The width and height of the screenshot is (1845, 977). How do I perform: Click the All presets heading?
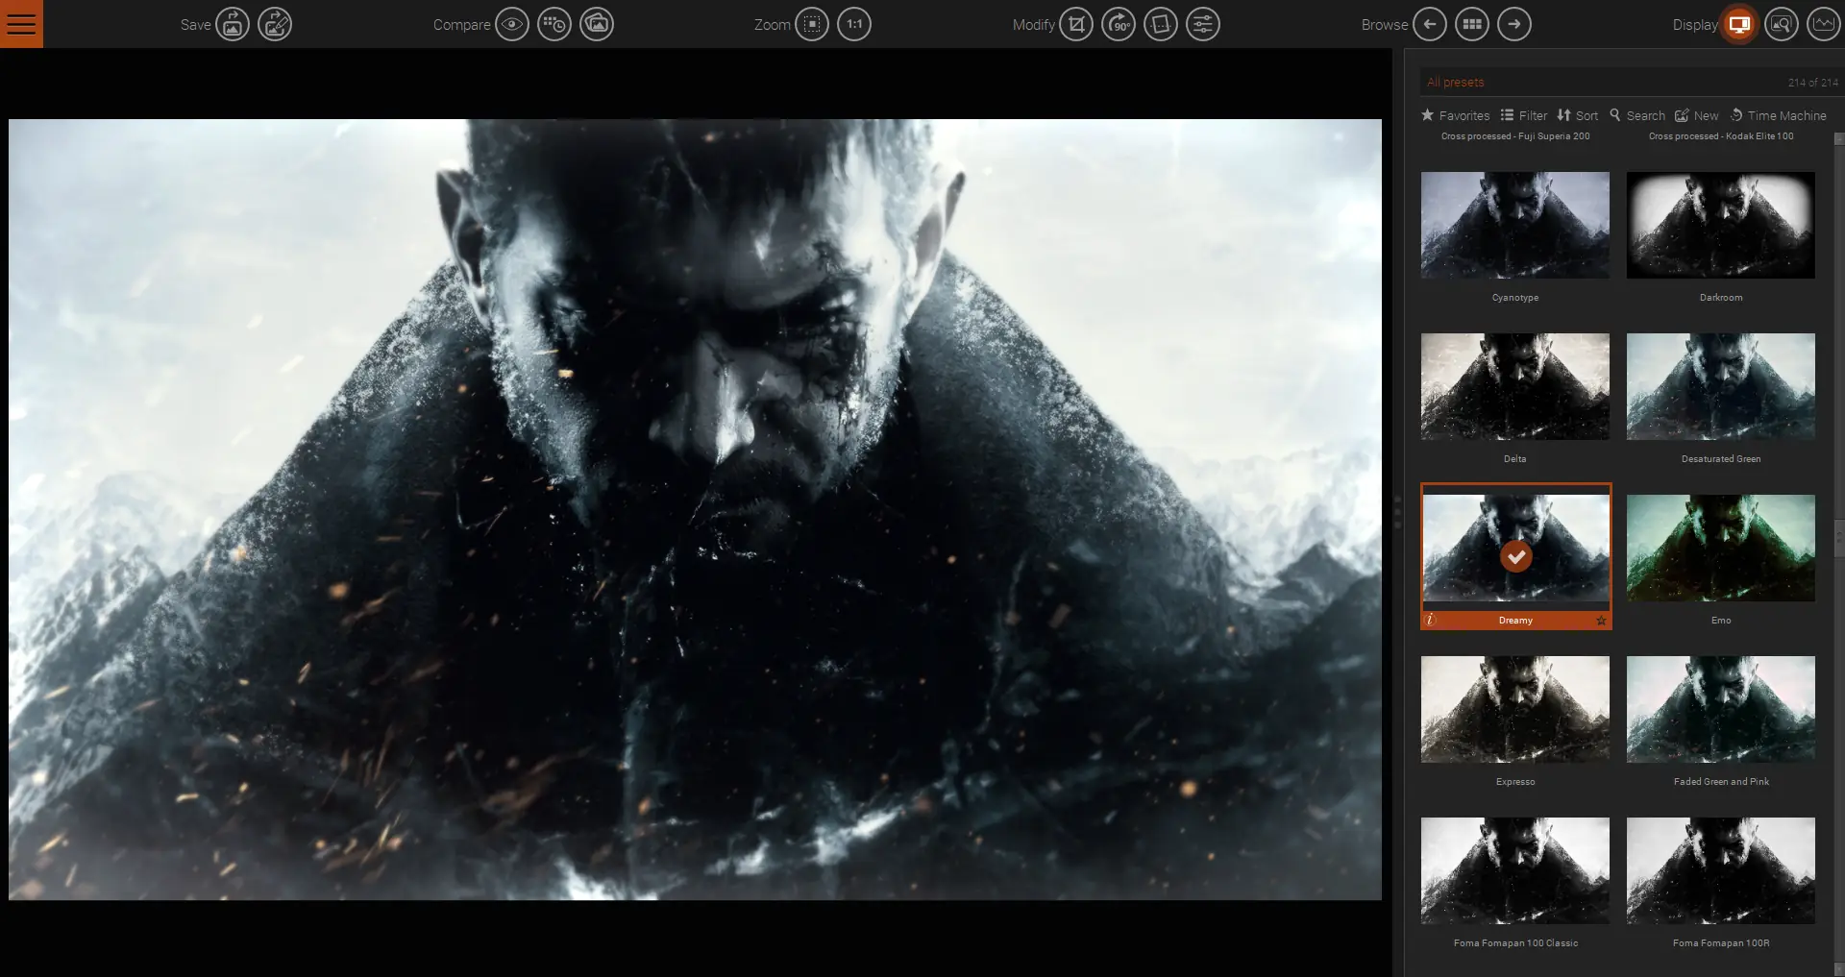click(1455, 83)
